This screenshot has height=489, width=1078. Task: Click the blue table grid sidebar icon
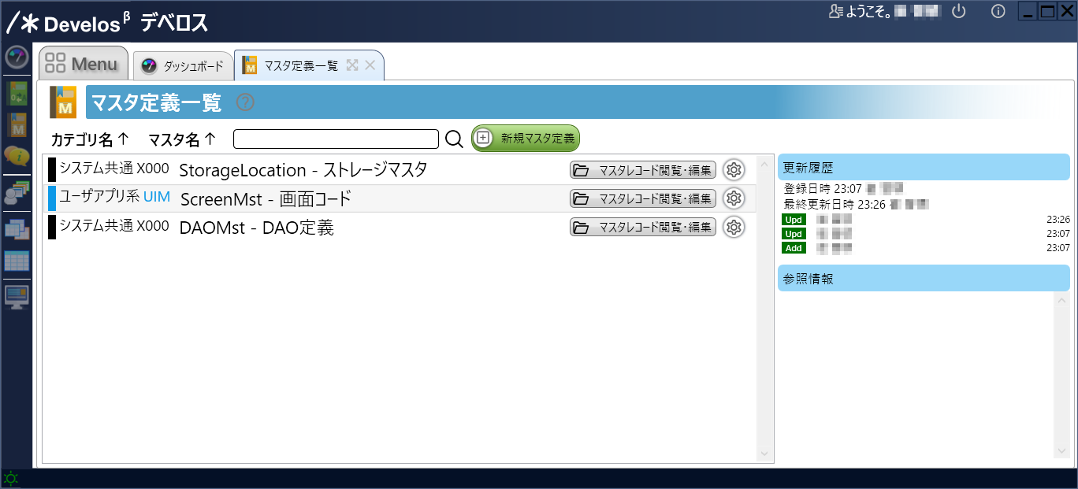[x=17, y=261]
